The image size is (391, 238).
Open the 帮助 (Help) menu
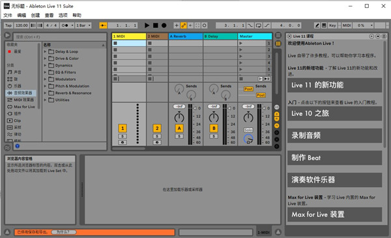pyautogui.click(x=77, y=16)
